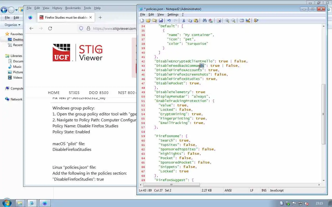Image resolution: width=332 pixels, height=207 pixels.
Task: Click "DisableFirefoxStudies" key on line 46
Action: 178,79
